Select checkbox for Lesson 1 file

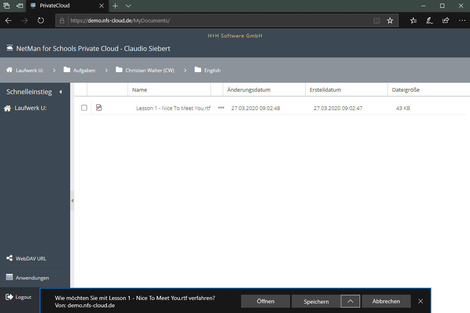pos(84,108)
